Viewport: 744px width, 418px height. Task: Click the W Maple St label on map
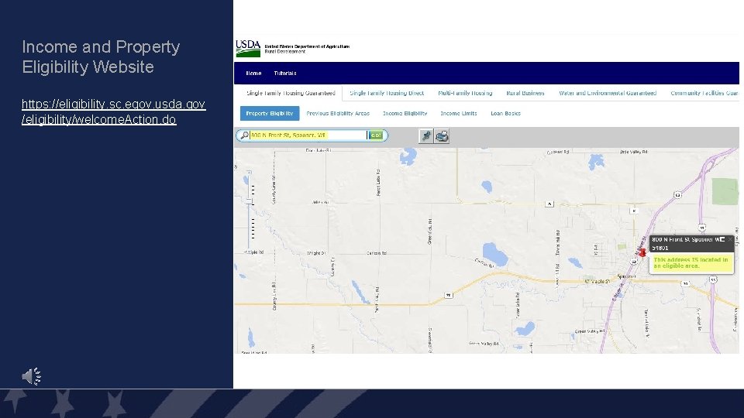[x=597, y=282]
